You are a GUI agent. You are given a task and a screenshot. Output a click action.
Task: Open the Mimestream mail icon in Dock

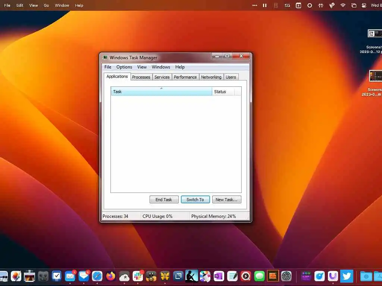click(84, 276)
